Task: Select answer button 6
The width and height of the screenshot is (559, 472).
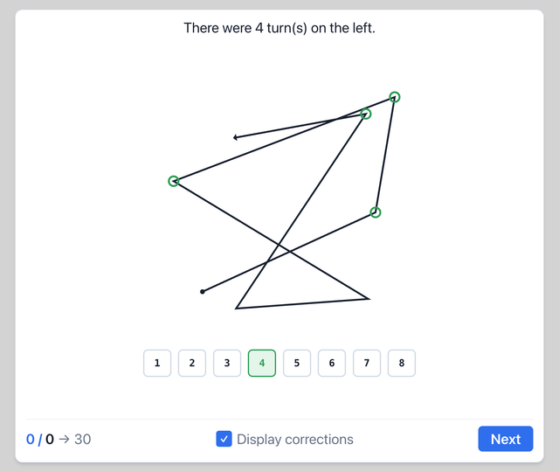Action: pos(332,363)
